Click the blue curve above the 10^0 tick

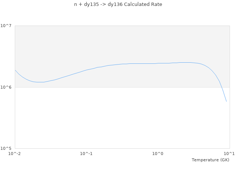point(158,63)
